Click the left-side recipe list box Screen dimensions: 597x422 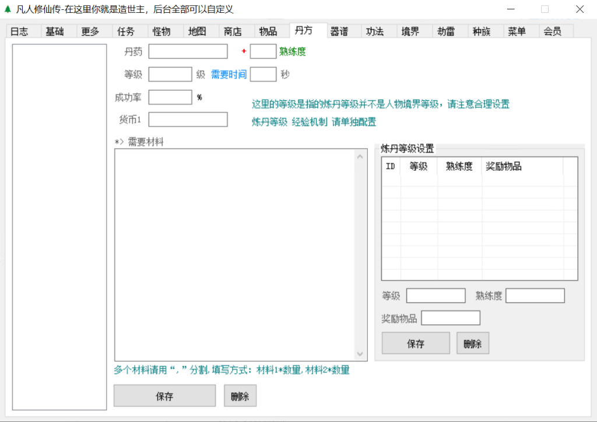[x=59, y=227]
